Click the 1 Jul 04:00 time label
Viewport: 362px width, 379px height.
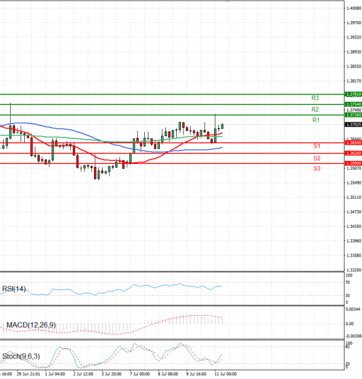(x=55, y=374)
